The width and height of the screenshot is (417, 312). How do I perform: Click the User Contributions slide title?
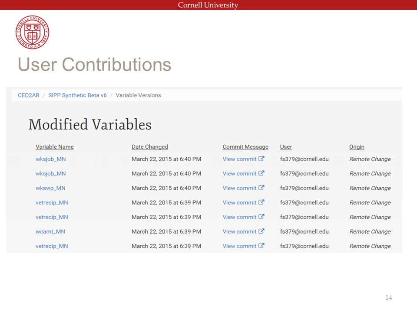click(94, 65)
